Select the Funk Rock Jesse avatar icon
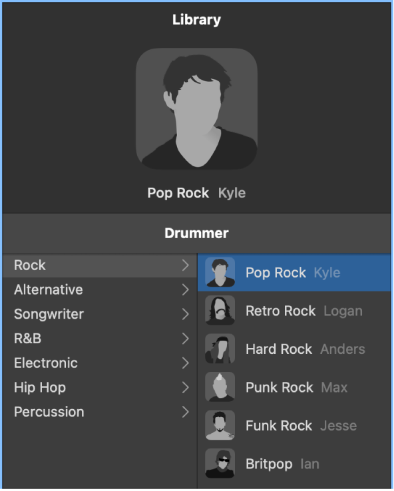 point(220,425)
